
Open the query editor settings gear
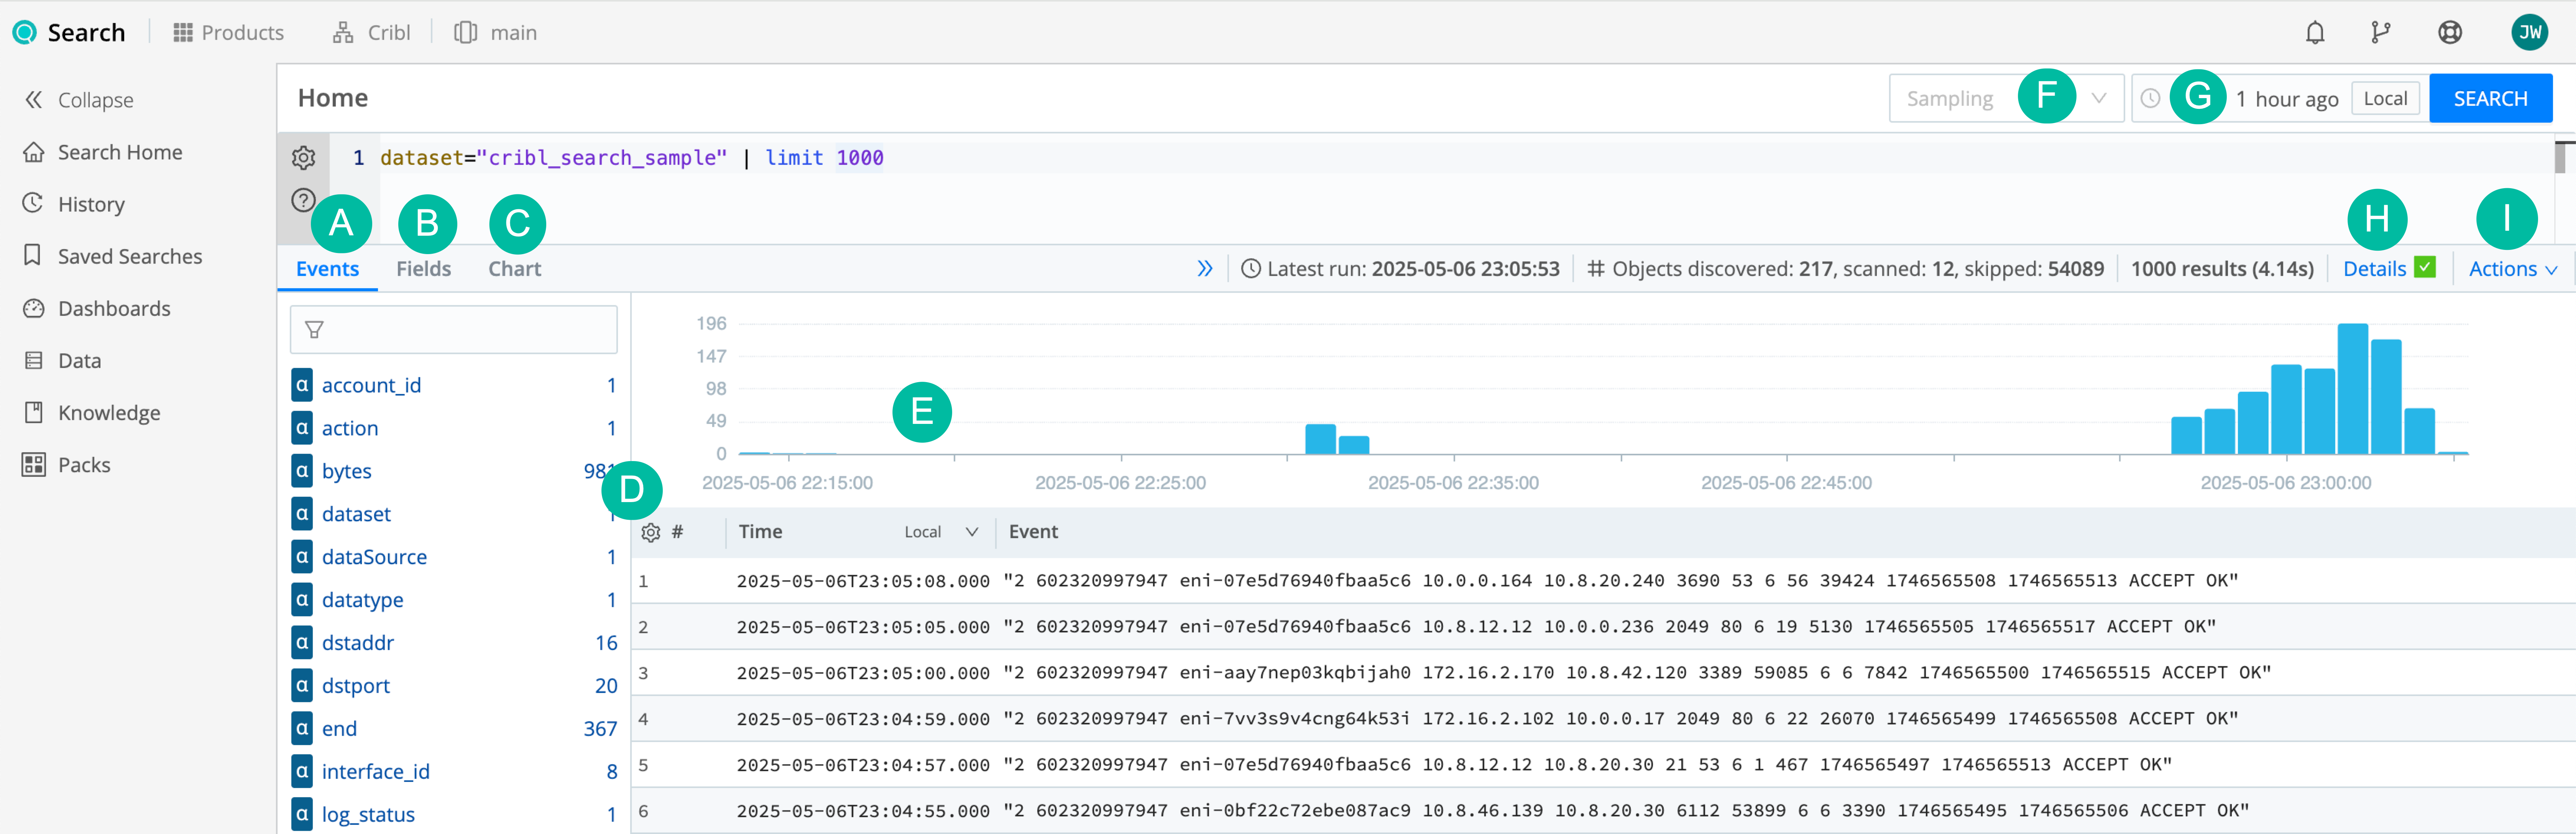point(303,157)
